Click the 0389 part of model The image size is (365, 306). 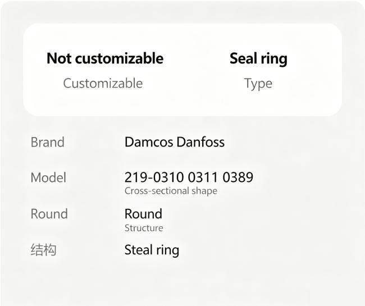(x=238, y=177)
